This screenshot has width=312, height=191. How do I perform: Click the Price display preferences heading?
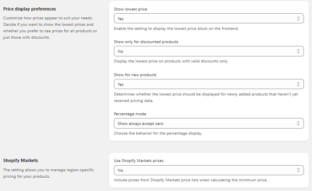click(x=29, y=9)
